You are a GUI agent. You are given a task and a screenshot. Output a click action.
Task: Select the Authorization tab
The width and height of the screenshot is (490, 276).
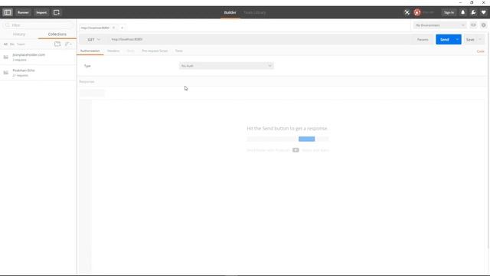(90, 51)
